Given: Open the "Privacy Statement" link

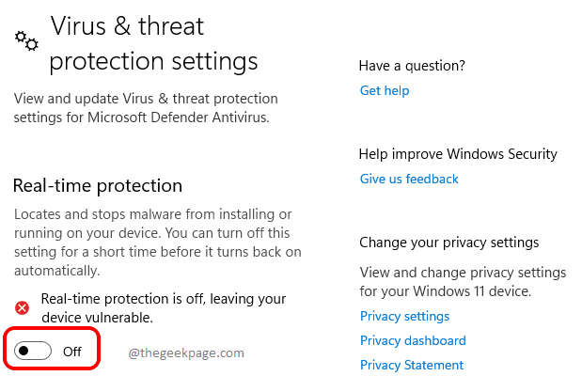Looking at the screenshot, I should click(412, 365).
